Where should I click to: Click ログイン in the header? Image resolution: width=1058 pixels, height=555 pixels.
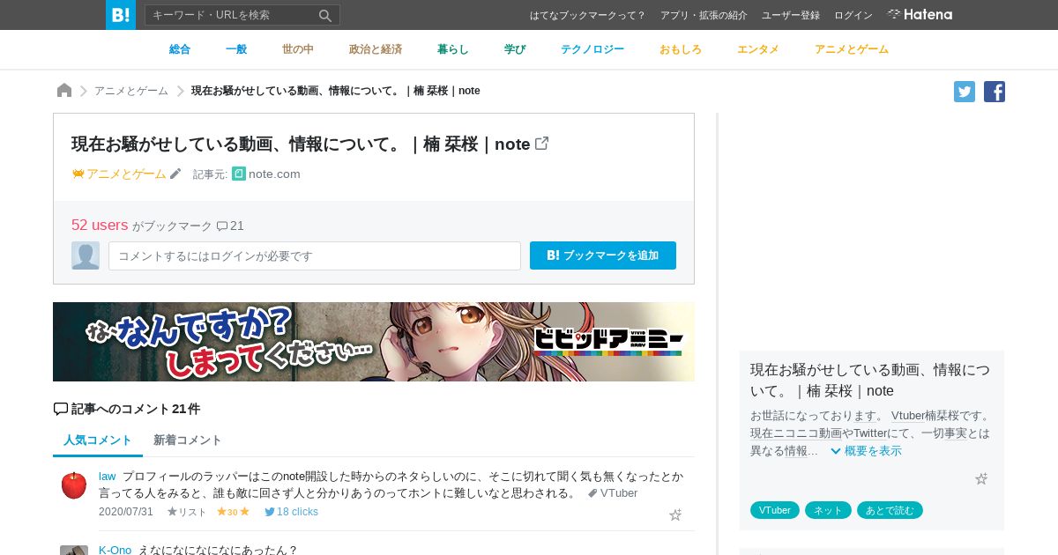pyautogui.click(x=853, y=16)
